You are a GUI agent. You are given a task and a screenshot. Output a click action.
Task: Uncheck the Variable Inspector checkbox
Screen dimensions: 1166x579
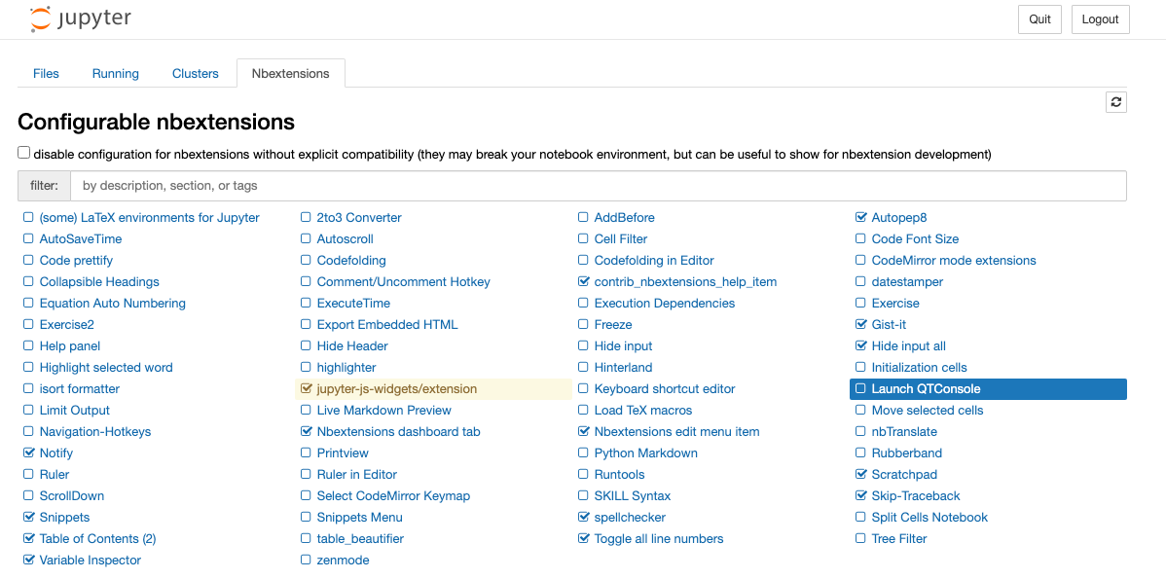28,561
